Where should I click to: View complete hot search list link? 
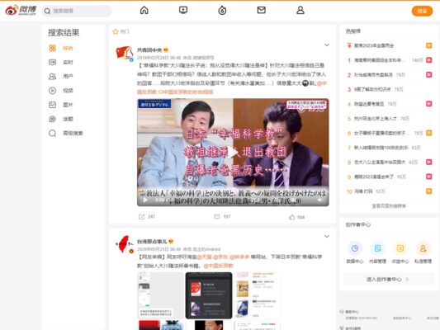[389, 206]
